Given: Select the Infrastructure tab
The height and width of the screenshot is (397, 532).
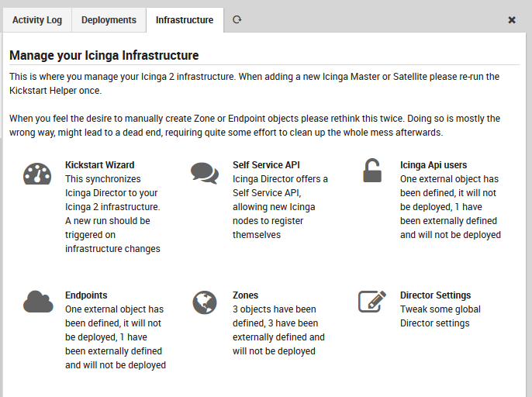Looking at the screenshot, I should coord(185,20).
